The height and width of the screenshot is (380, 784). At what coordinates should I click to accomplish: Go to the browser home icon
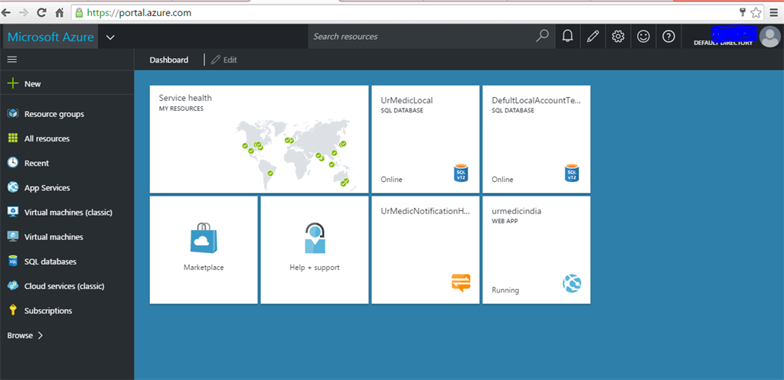tap(60, 12)
